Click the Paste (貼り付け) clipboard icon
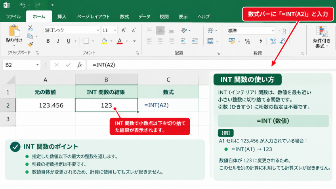The image size is (336, 189). coord(14,30)
